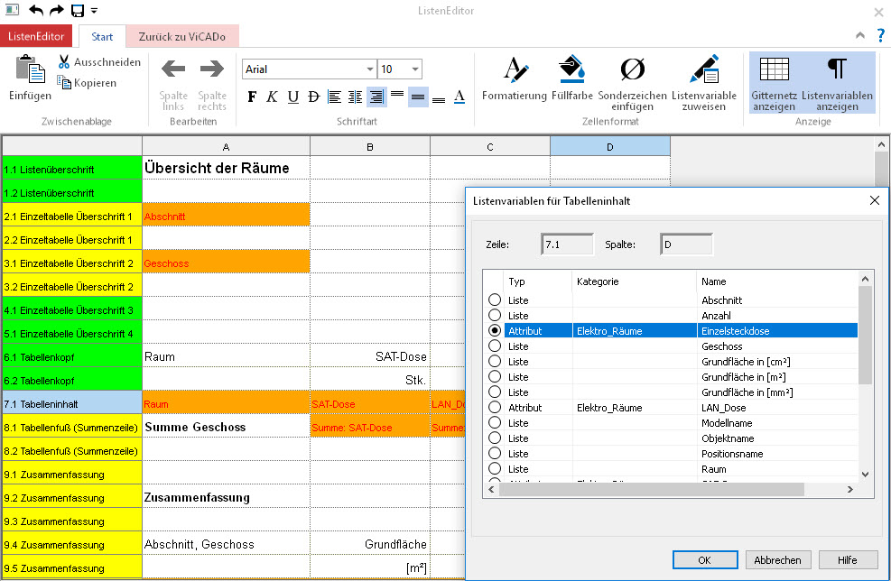Collapse the ribbon with the chevron
The height and width of the screenshot is (581, 891).
[860, 35]
